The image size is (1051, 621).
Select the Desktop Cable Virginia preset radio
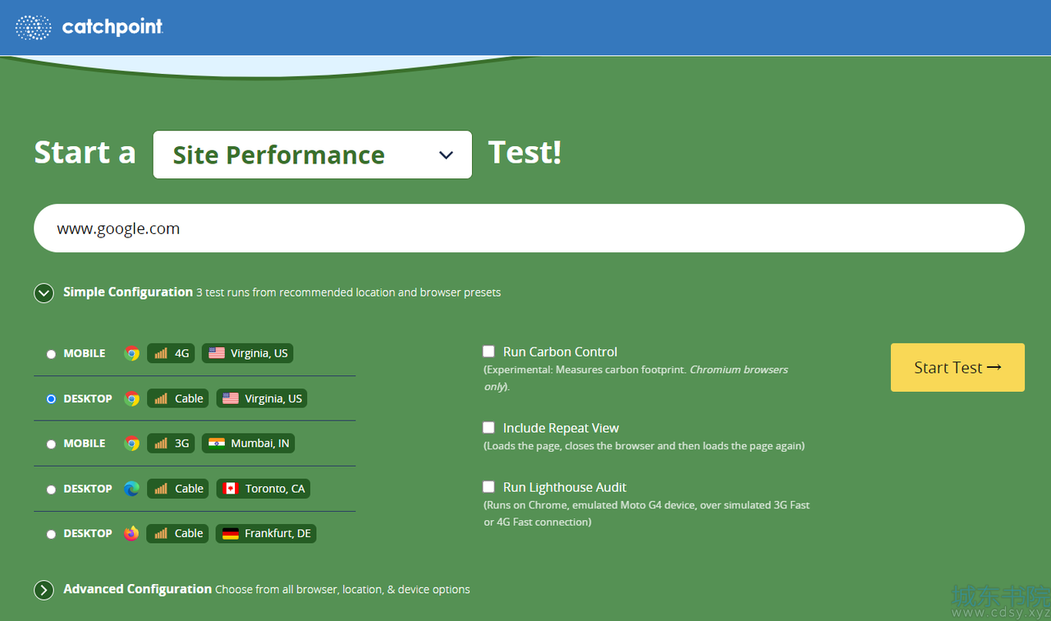tap(51, 399)
